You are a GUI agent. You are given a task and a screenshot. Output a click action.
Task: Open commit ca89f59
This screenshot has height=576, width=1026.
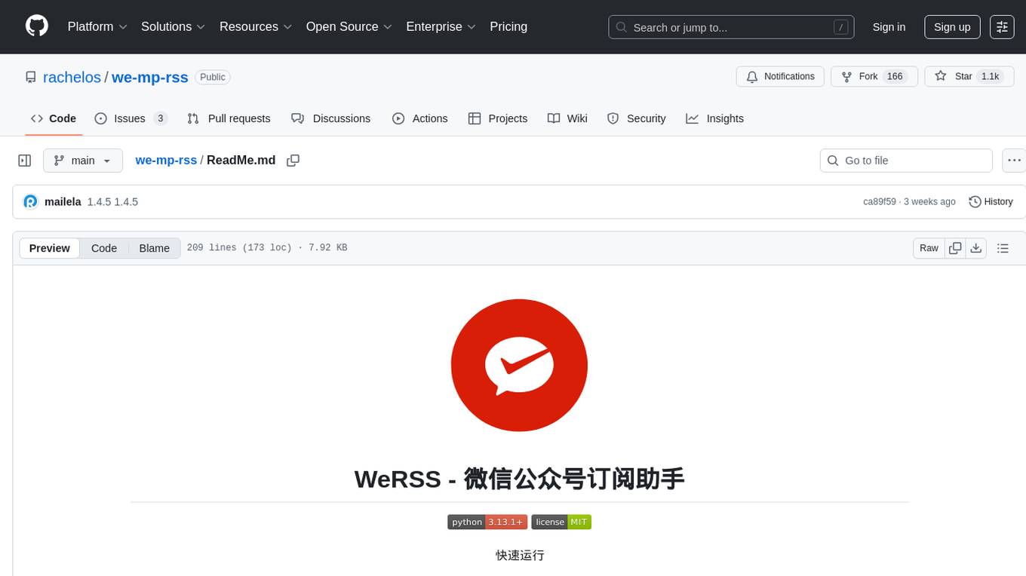click(x=880, y=202)
